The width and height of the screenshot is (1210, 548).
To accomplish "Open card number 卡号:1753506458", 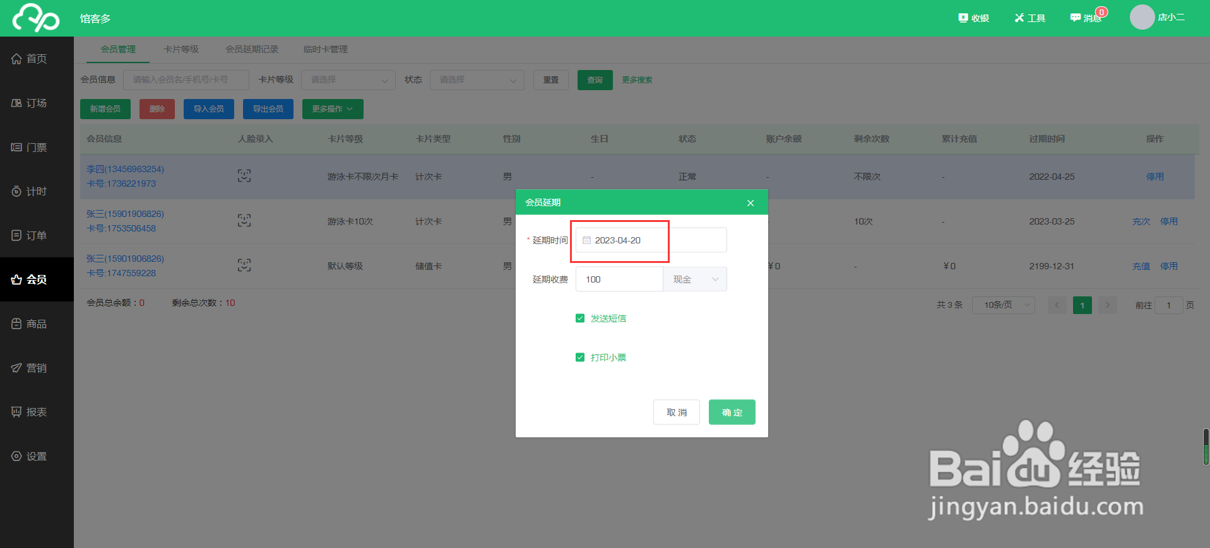I will click(x=121, y=228).
